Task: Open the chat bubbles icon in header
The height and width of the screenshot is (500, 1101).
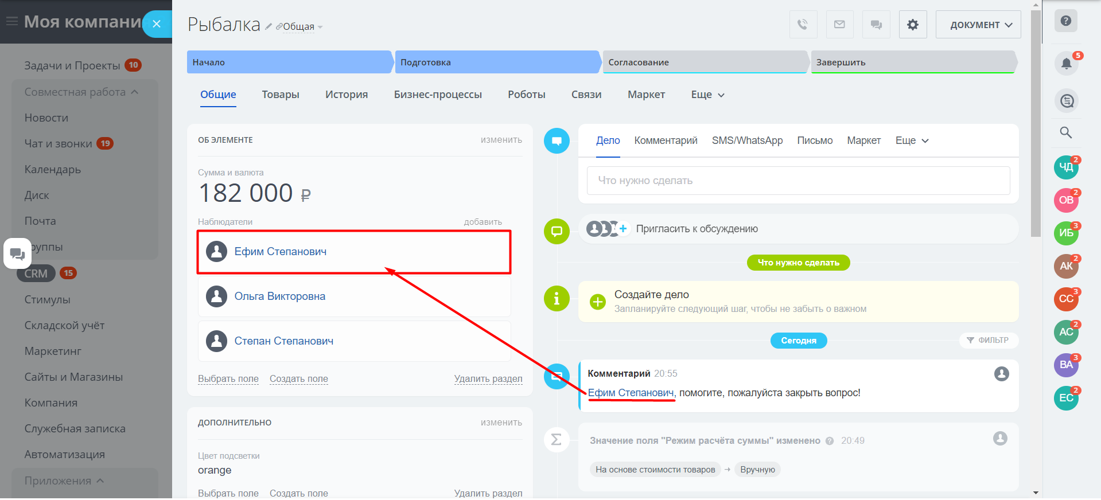Action: 876,25
